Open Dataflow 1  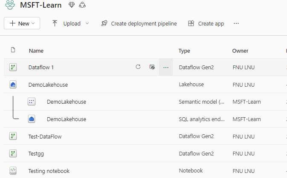pos(41,67)
